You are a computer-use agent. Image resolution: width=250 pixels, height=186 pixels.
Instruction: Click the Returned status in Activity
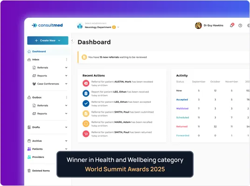[x=182, y=126]
